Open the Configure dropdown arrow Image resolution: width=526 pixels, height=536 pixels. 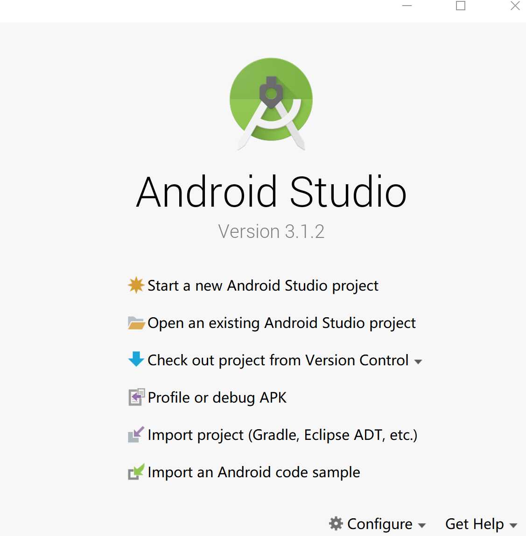tap(422, 525)
